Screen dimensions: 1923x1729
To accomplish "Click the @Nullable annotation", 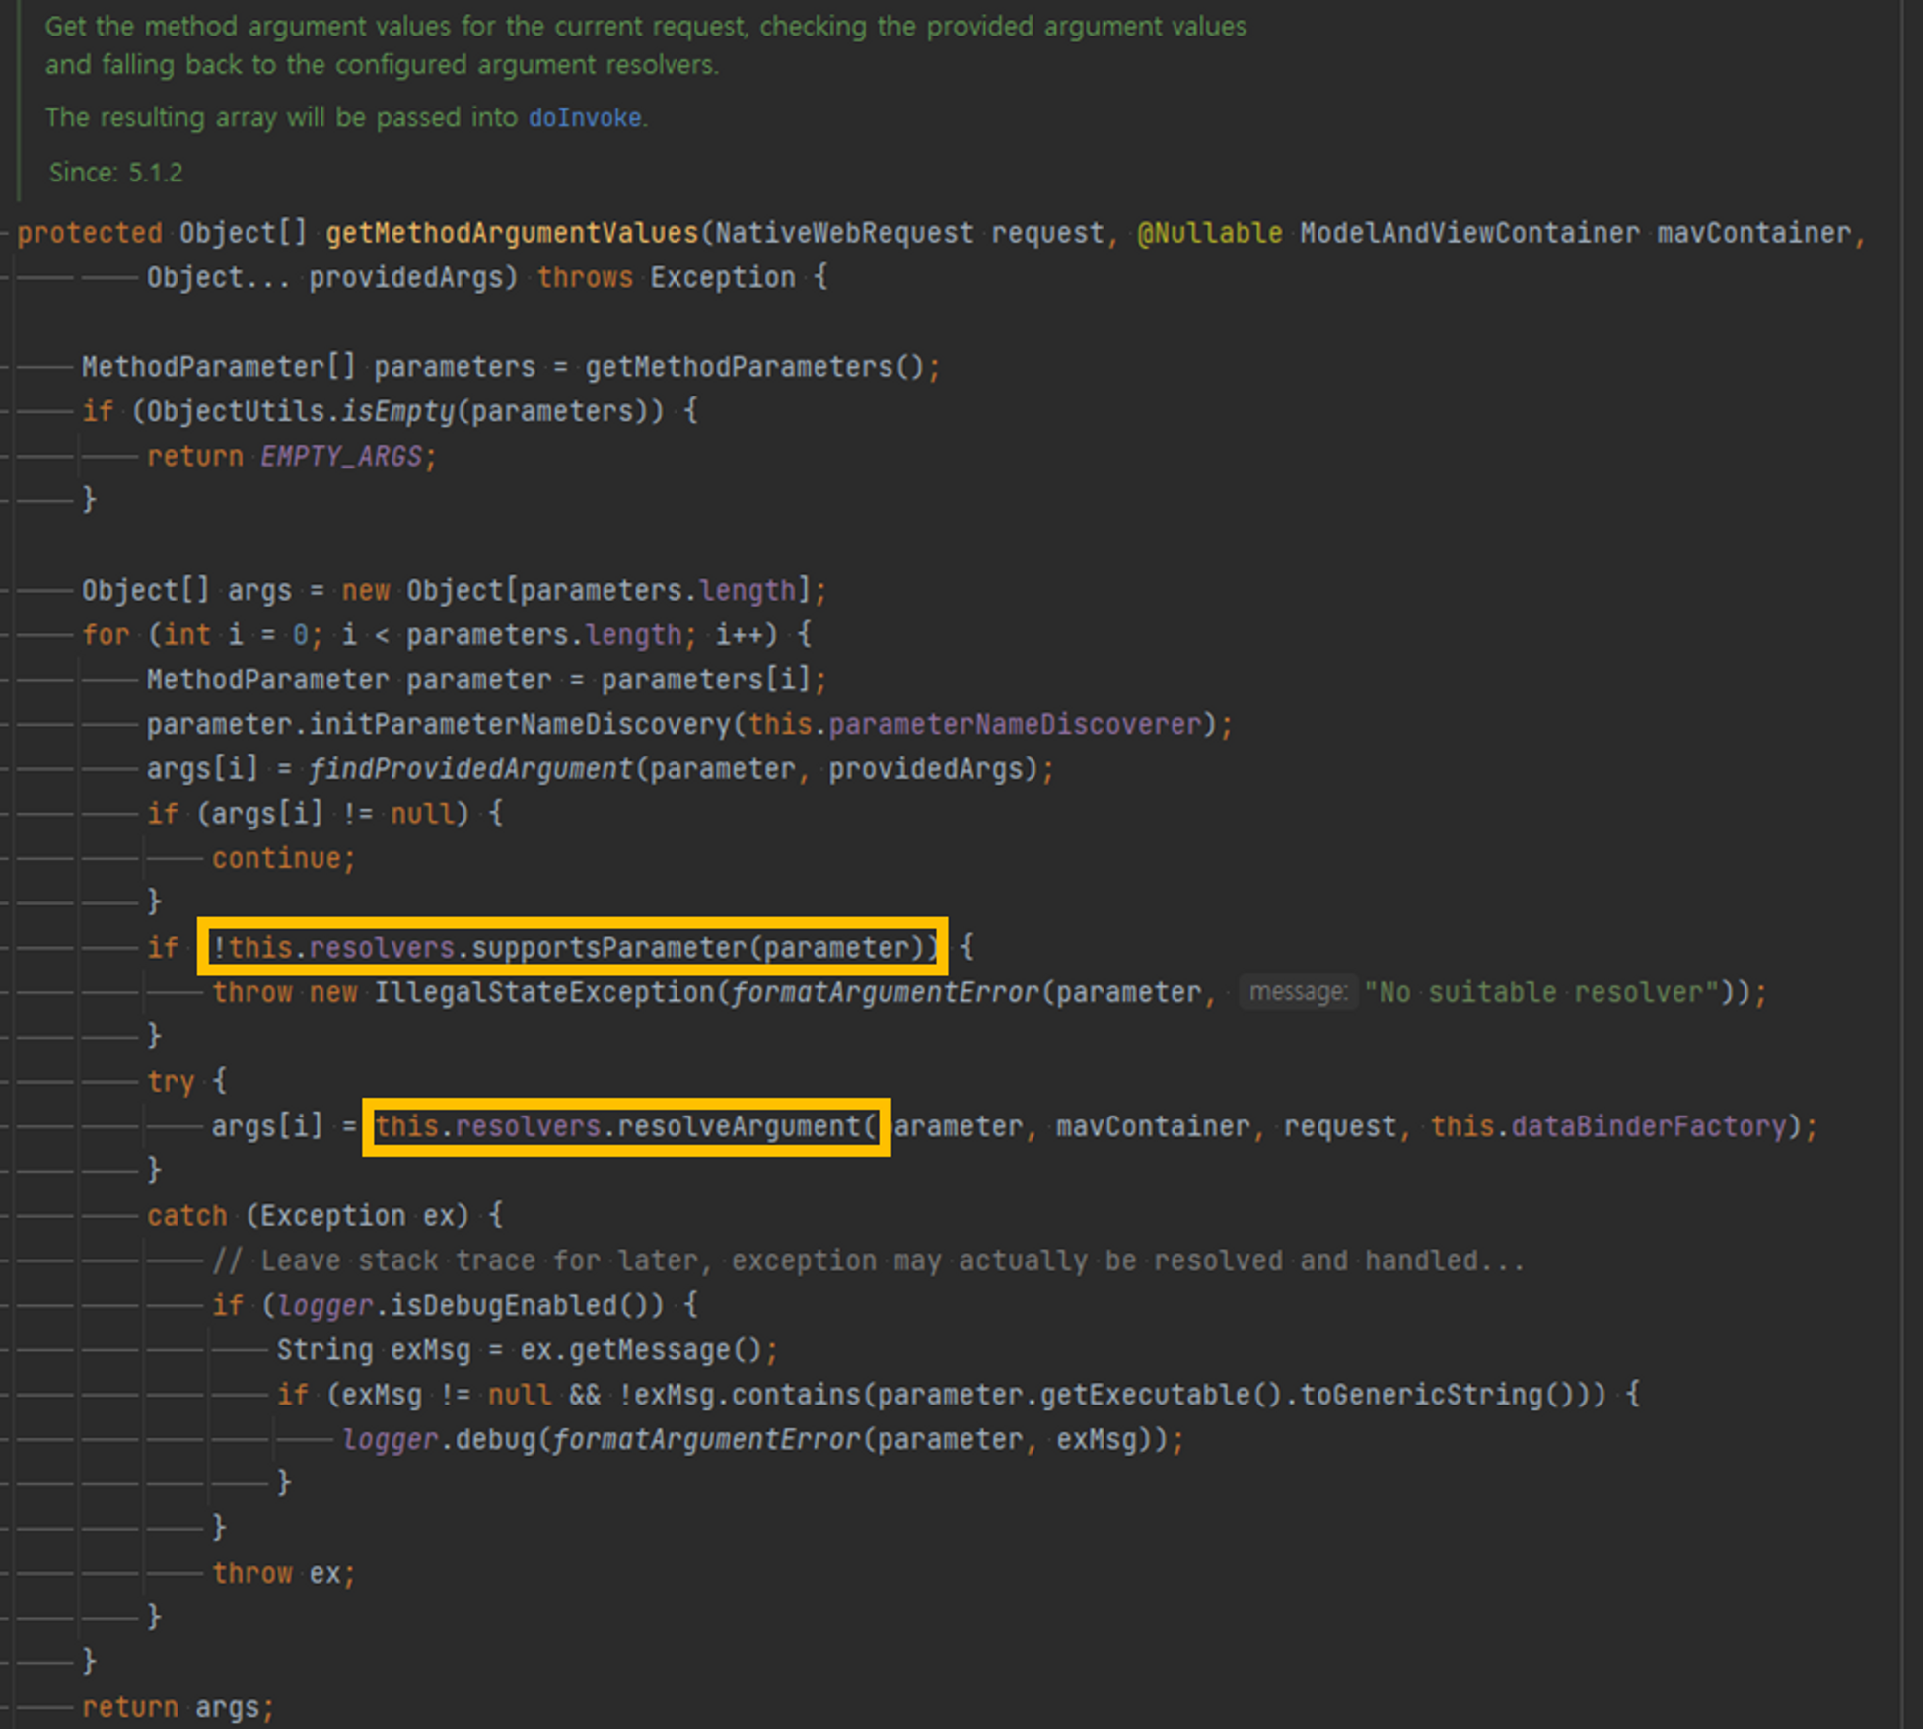I will pyautogui.click(x=1209, y=233).
